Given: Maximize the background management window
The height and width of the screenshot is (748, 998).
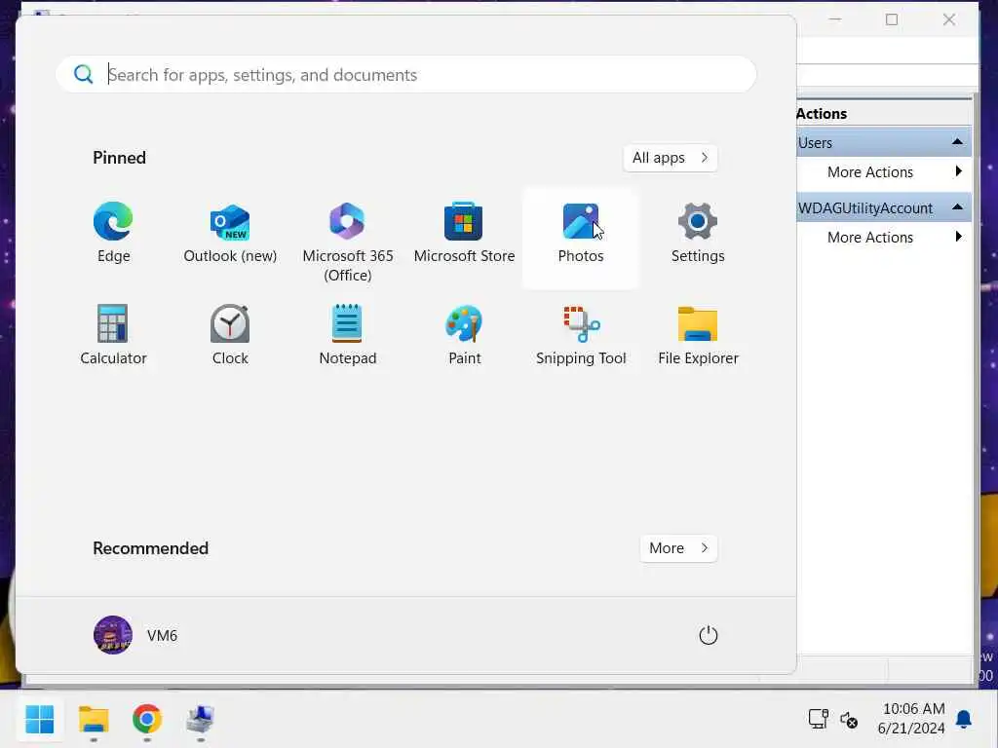Looking at the screenshot, I should tap(892, 19).
